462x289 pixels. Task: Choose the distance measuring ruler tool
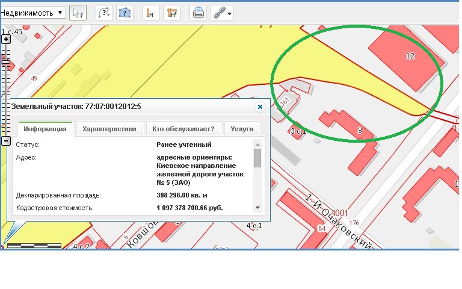coord(151,13)
